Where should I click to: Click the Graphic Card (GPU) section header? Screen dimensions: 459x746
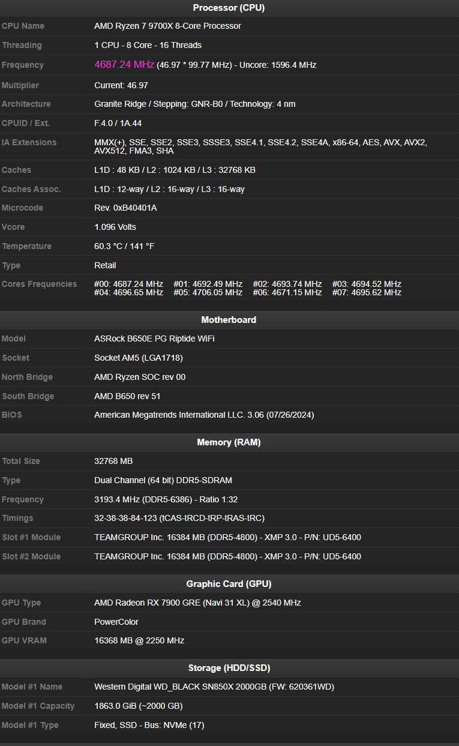pyautogui.click(x=229, y=584)
